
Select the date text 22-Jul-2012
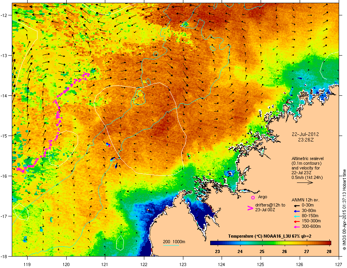pyautogui.click(x=305, y=134)
